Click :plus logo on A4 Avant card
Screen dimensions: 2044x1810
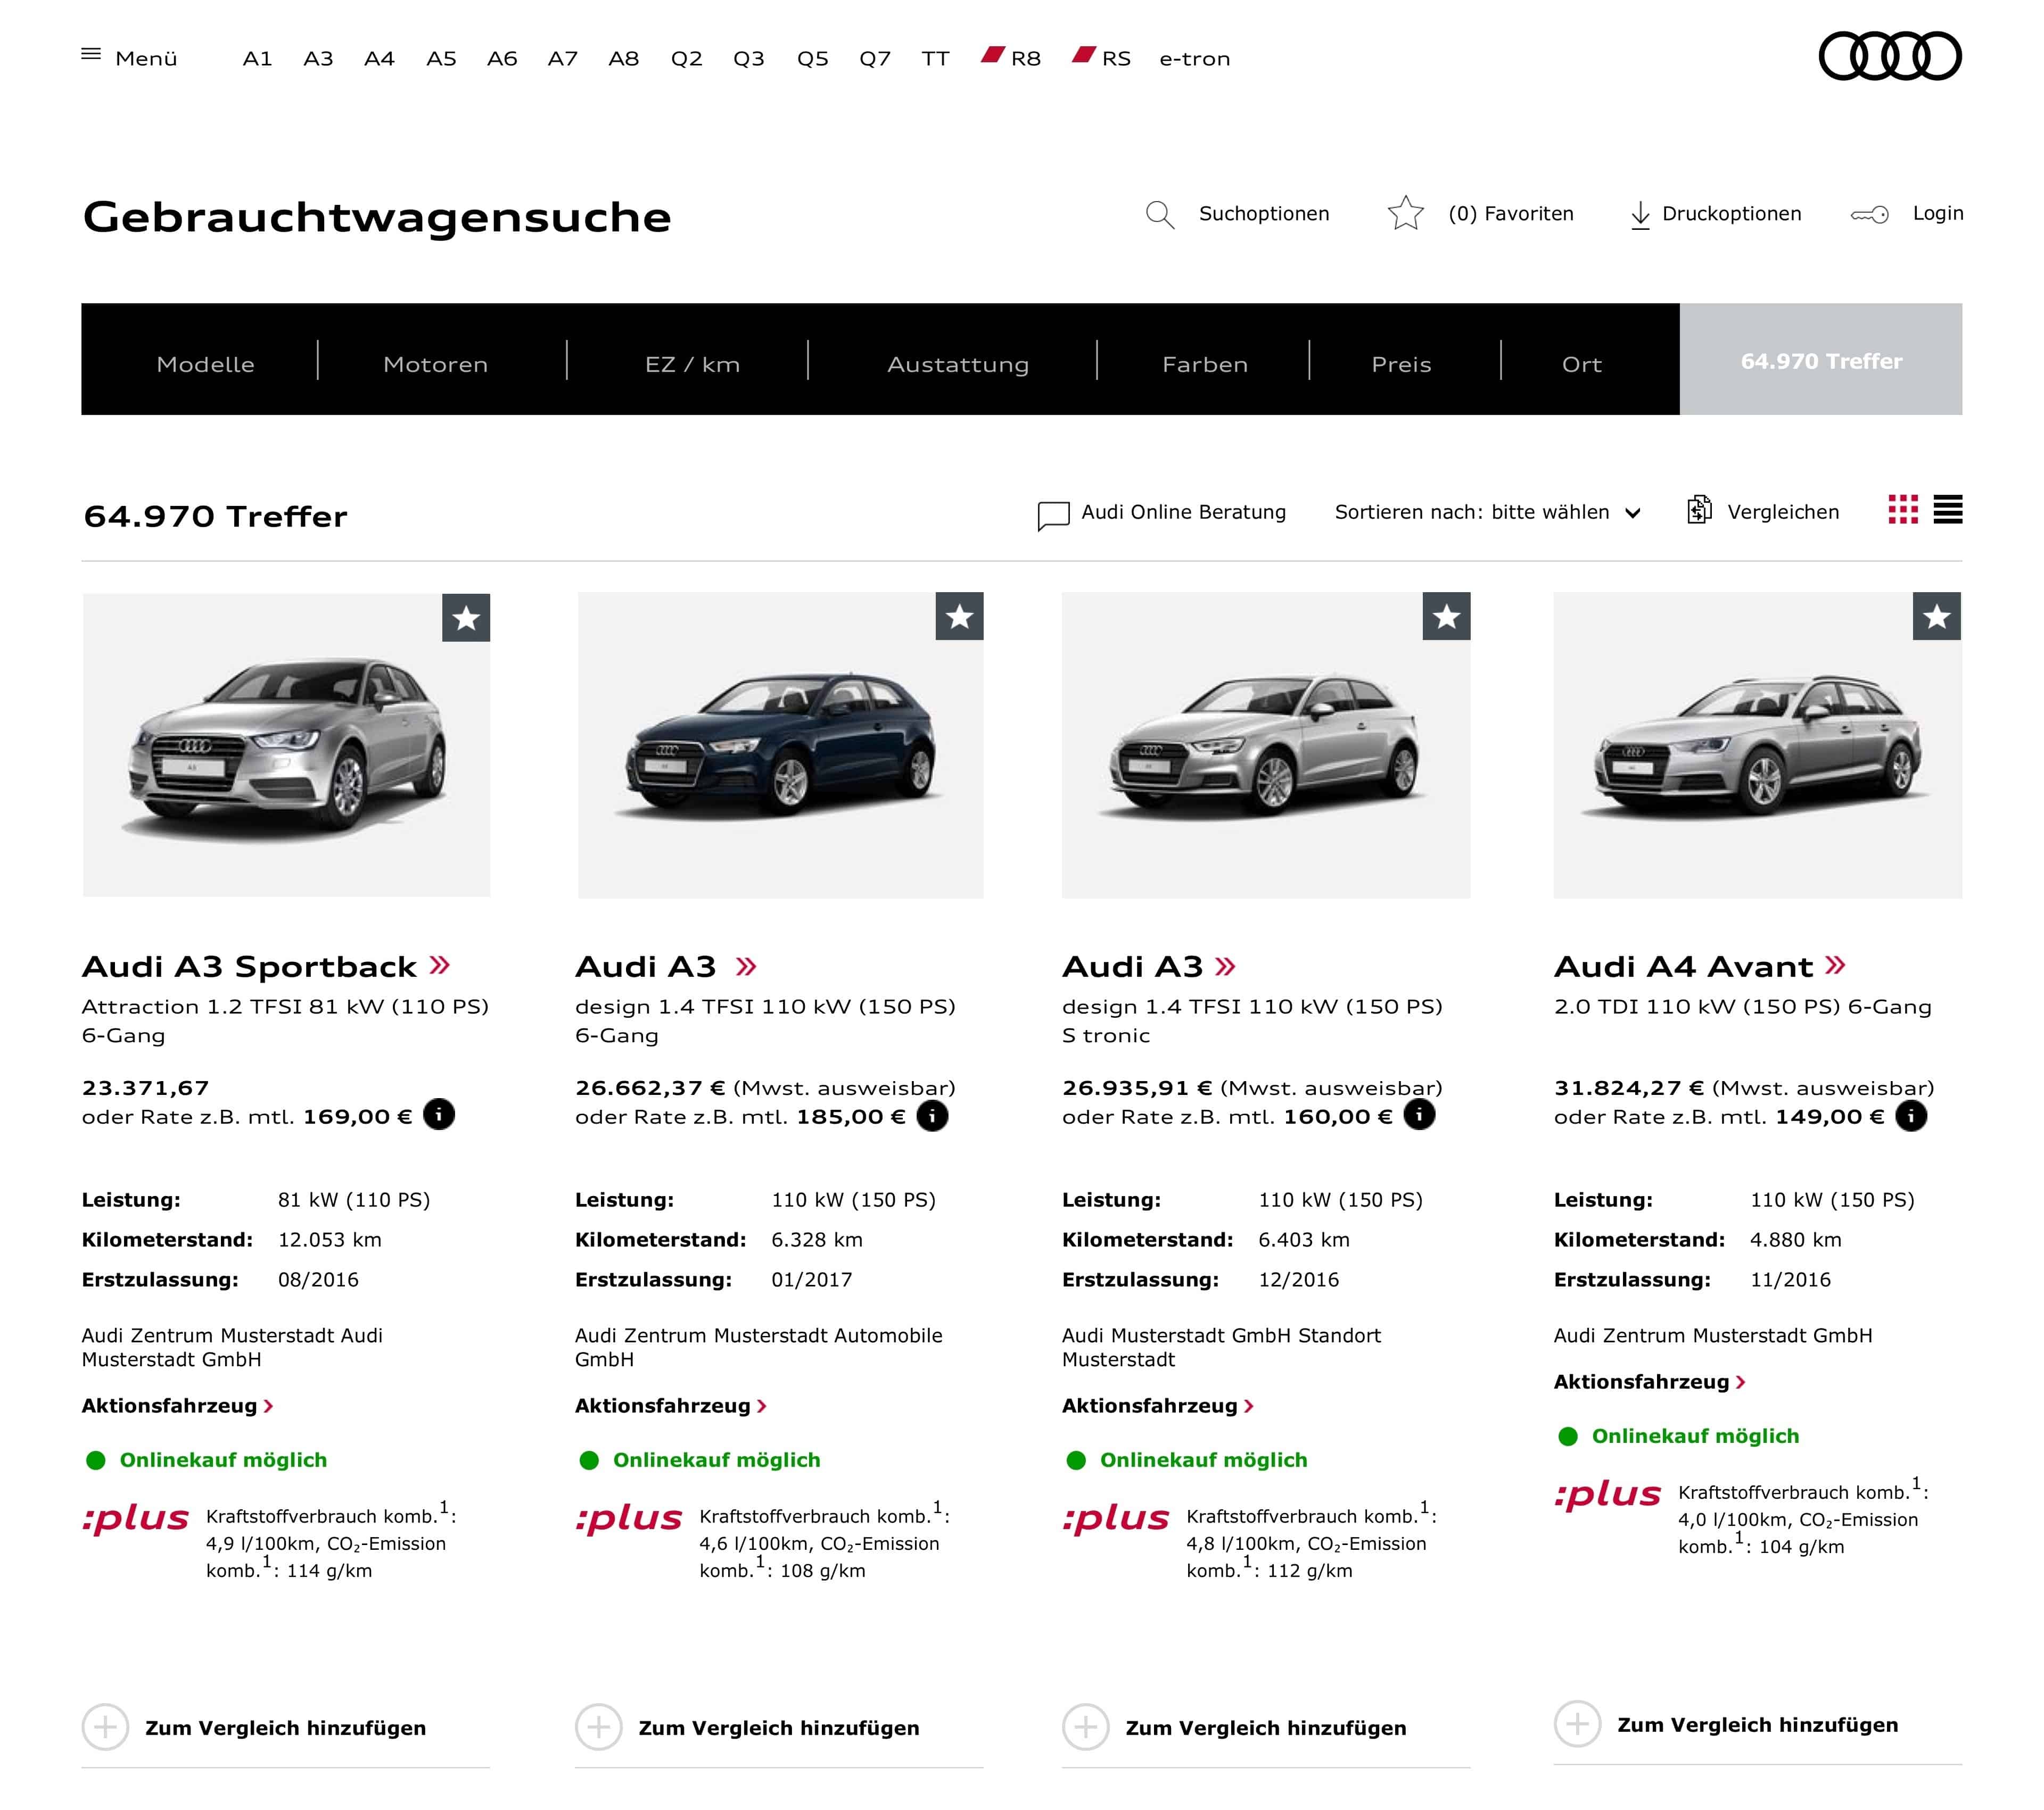[x=1607, y=1495]
